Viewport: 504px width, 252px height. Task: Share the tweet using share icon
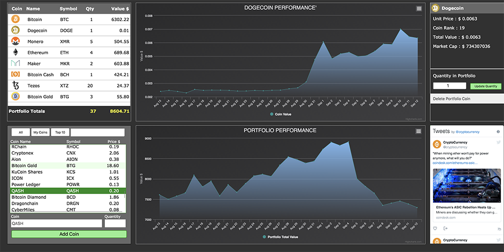(445, 228)
